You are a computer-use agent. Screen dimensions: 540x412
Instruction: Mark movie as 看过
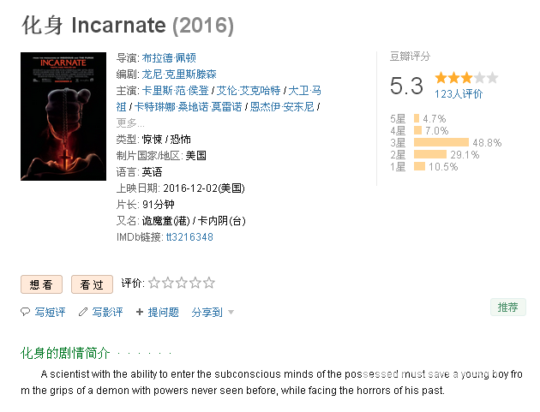point(92,284)
